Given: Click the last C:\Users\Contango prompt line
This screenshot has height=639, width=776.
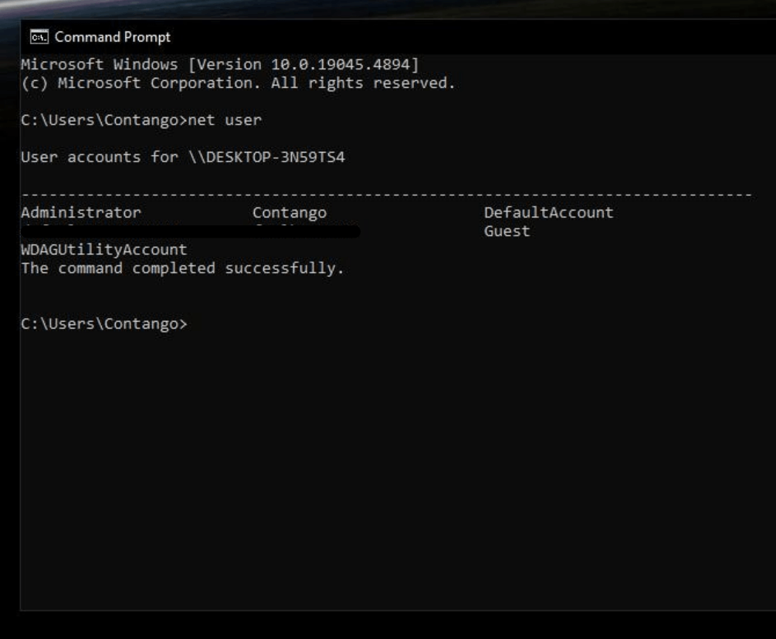Looking at the screenshot, I should pos(103,323).
